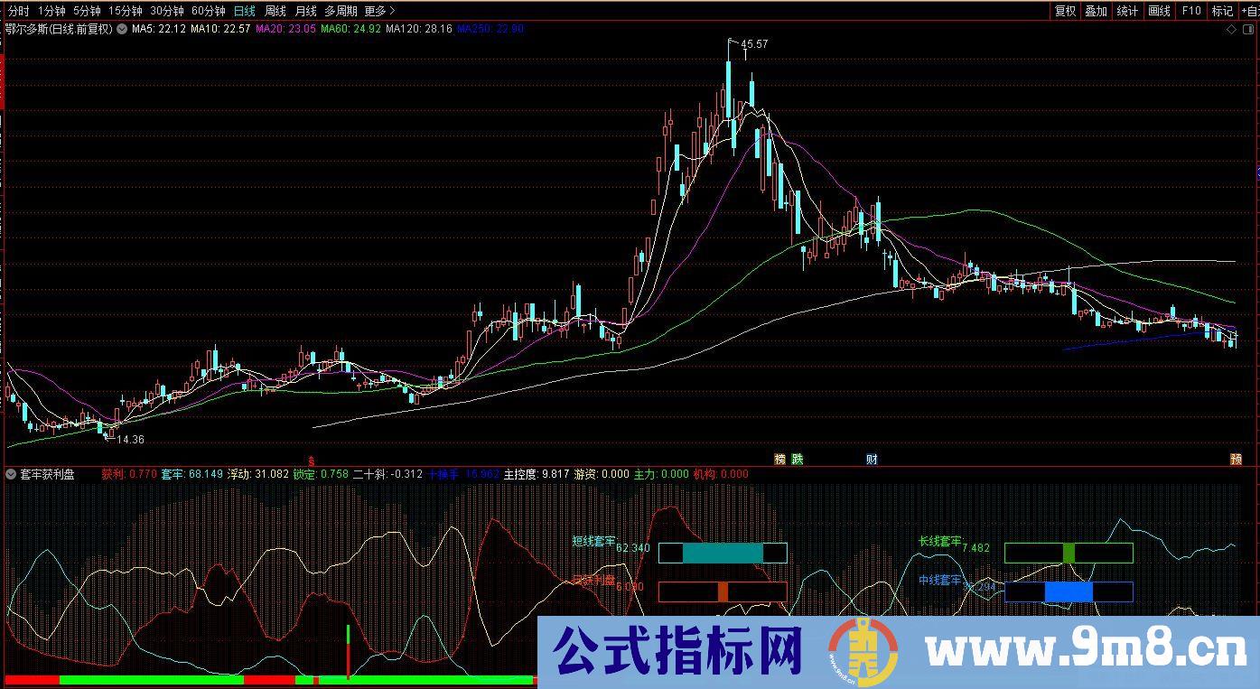This screenshot has height=689, width=1260.
Task: Click the 鄂尔多斯(日线.前复权) chart title
Action: (59, 29)
